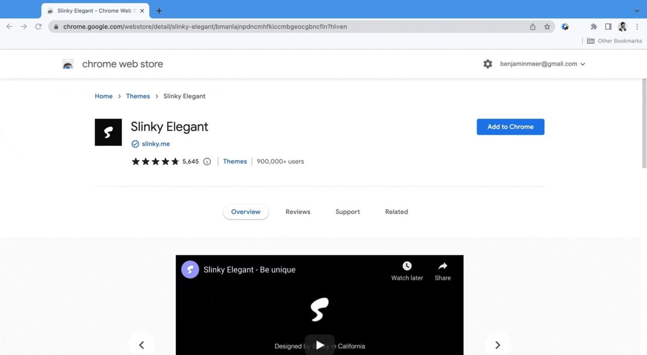Switch to the Support tab
The image size is (647, 355).
[x=348, y=212]
